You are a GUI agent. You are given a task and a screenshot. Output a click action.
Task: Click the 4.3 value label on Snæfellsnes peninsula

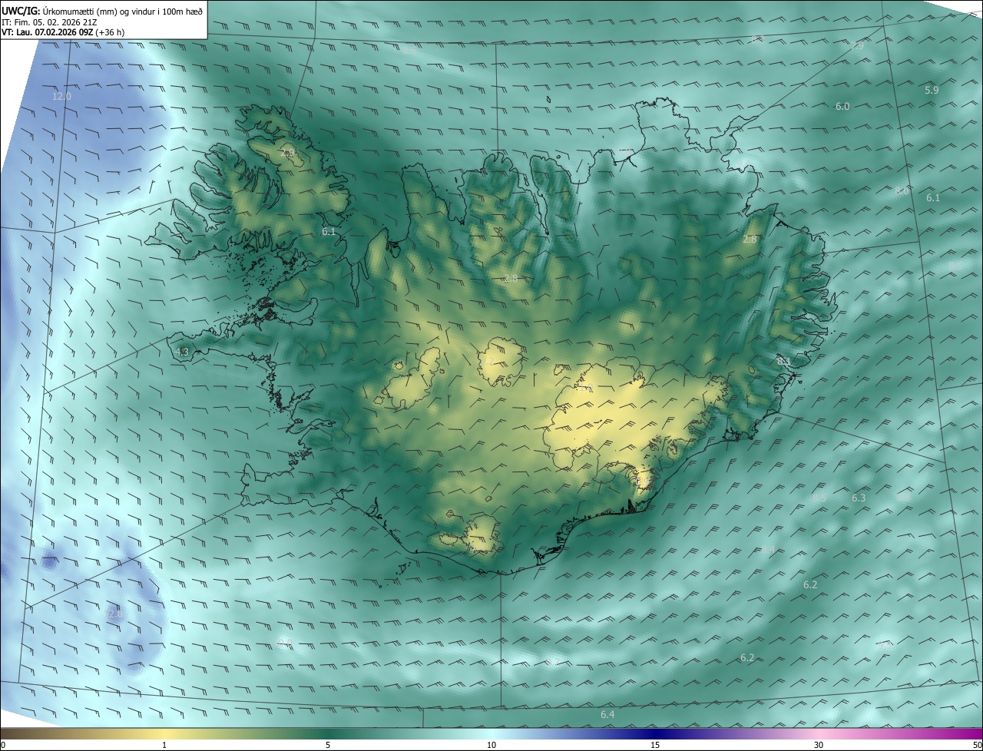pyautogui.click(x=182, y=352)
